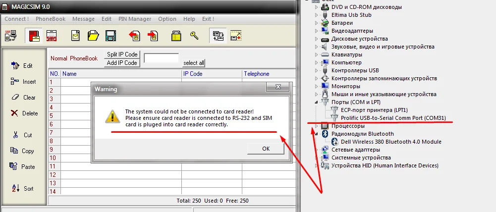Select the Процессоры tree item
Image resolution: width=496 pixels, height=212 pixels.
348,126
